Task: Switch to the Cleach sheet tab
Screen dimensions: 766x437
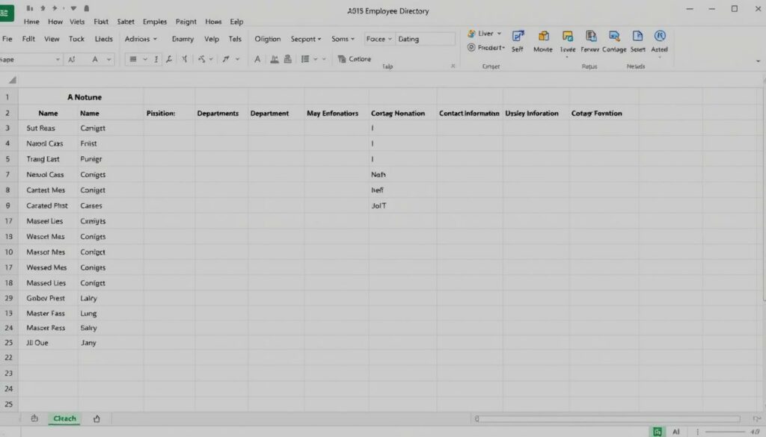Action: click(x=64, y=418)
